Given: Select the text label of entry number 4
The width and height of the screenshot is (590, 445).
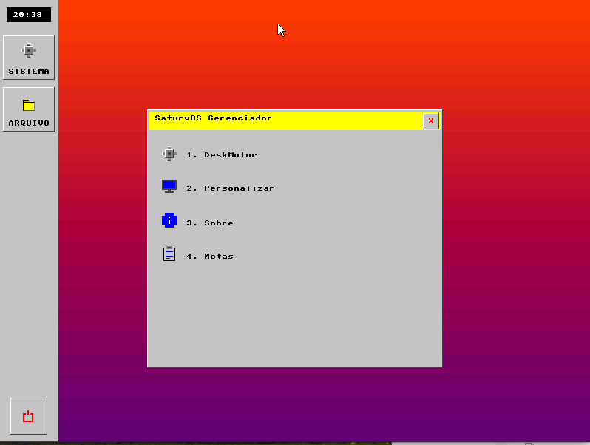Looking at the screenshot, I should tap(210, 257).
